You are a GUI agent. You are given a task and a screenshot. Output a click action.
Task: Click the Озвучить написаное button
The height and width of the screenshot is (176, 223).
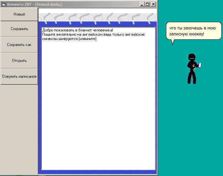click(x=19, y=76)
